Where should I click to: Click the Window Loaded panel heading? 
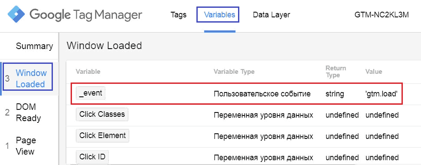[104, 46]
